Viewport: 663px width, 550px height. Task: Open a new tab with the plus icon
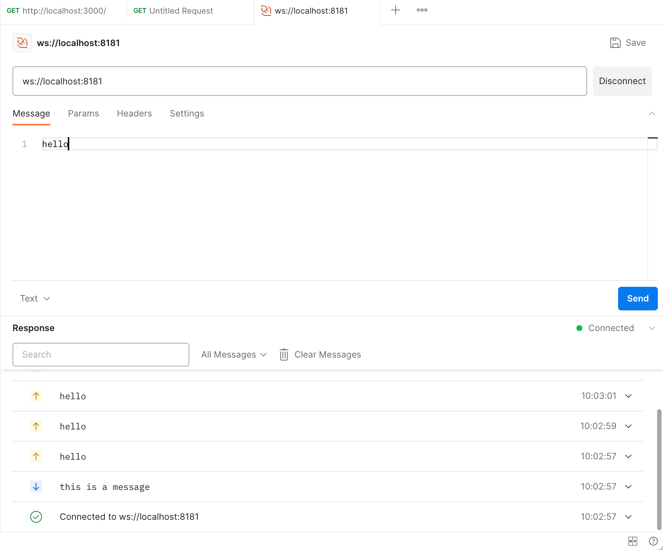point(396,10)
